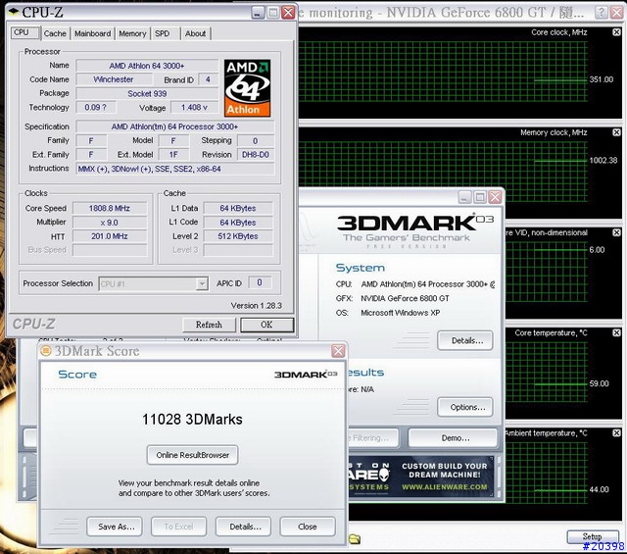Click the Core Speed value 1808.8 MHz
627x554 pixels.
[109, 208]
